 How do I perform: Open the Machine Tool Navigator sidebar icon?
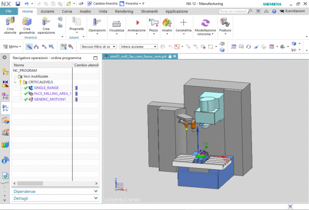(x=6, y=132)
